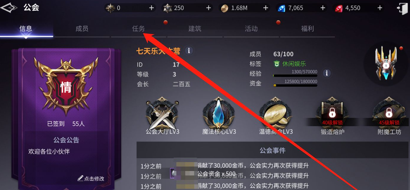The image size is (410, 190).
Task: Add gold coins via plus button
Action: [266, 8]
